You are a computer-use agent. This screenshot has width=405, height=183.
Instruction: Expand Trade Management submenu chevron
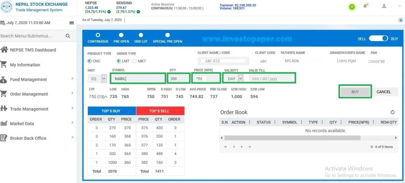(x=72, y=108)
